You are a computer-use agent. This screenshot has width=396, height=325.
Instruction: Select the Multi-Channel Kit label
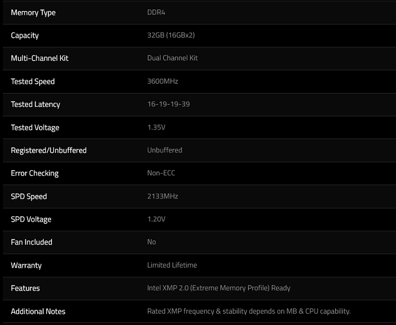[x=40, y=58]
